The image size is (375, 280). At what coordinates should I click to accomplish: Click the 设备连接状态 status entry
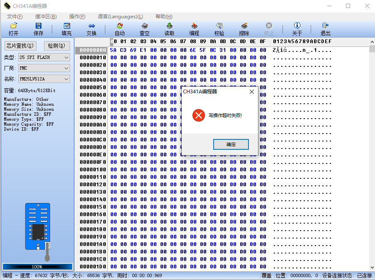coord(348,276)
